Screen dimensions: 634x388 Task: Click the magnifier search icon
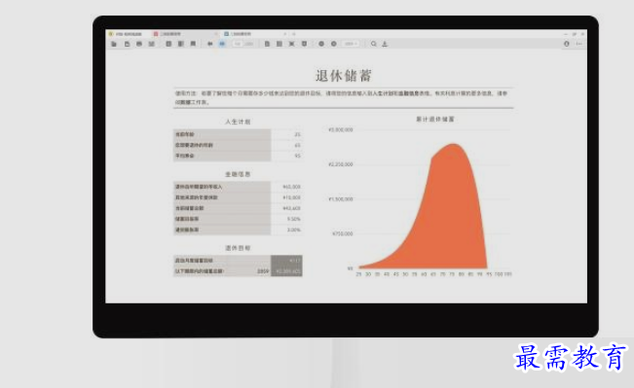374,44
